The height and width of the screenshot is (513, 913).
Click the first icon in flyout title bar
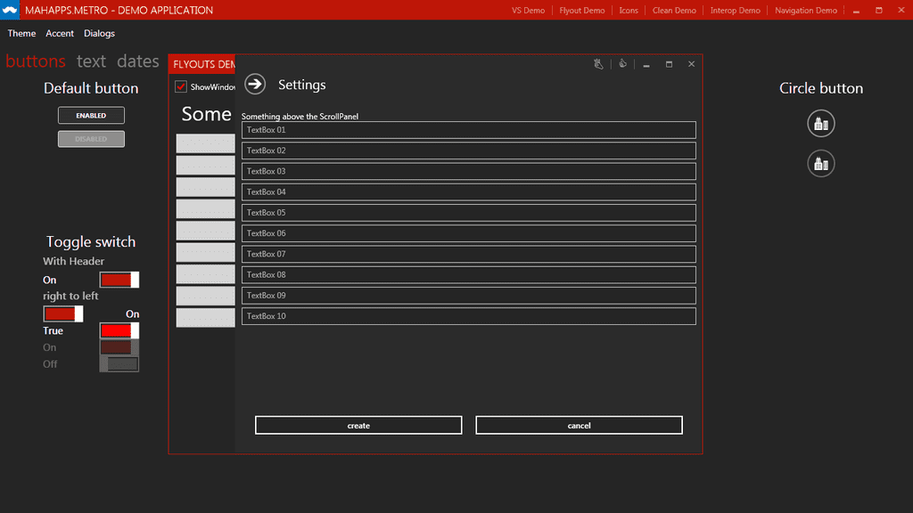(x=599, y=64)
